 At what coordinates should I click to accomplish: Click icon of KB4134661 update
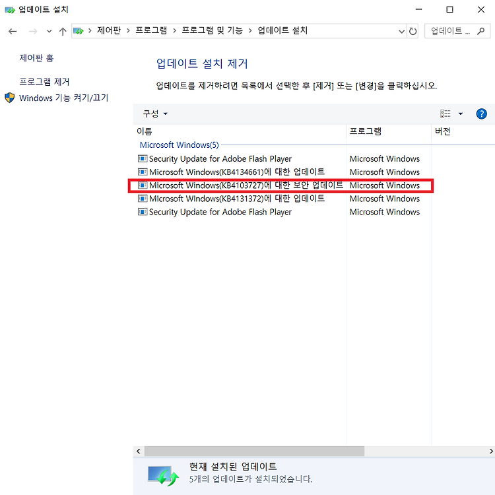click(143, 172)
